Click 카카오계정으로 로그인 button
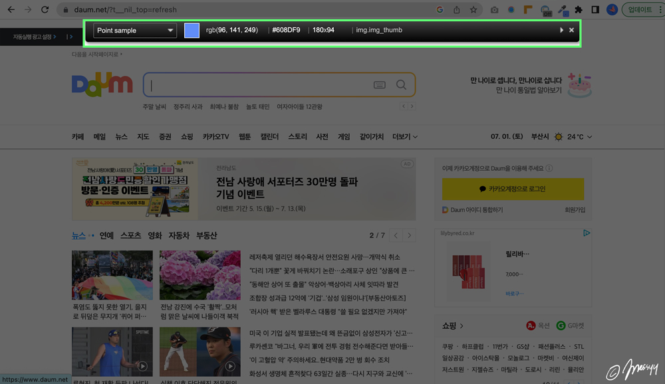665x384 pixels. coord(513,189)
